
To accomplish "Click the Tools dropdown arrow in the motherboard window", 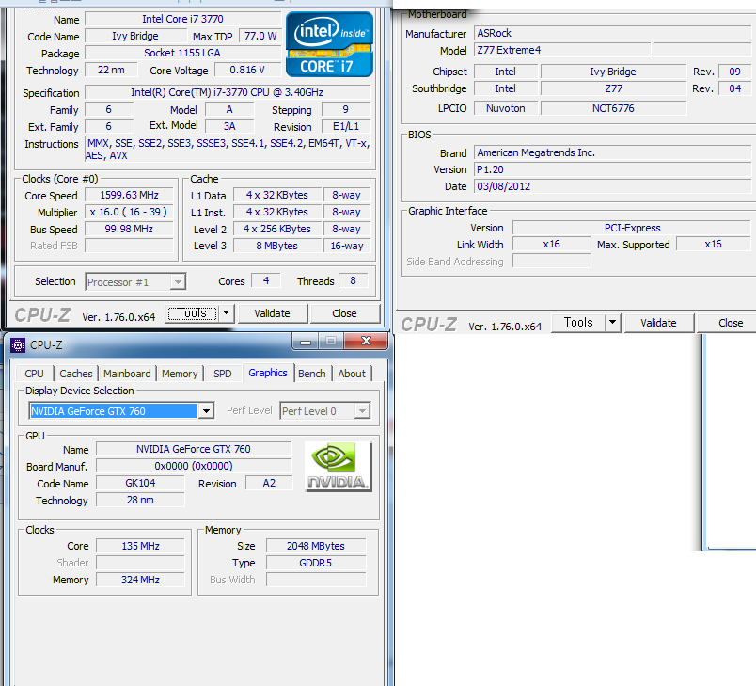I will click(612, 323).
